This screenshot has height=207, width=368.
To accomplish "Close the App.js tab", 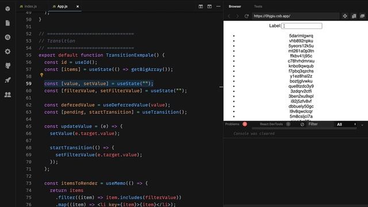I will point(78,6).
